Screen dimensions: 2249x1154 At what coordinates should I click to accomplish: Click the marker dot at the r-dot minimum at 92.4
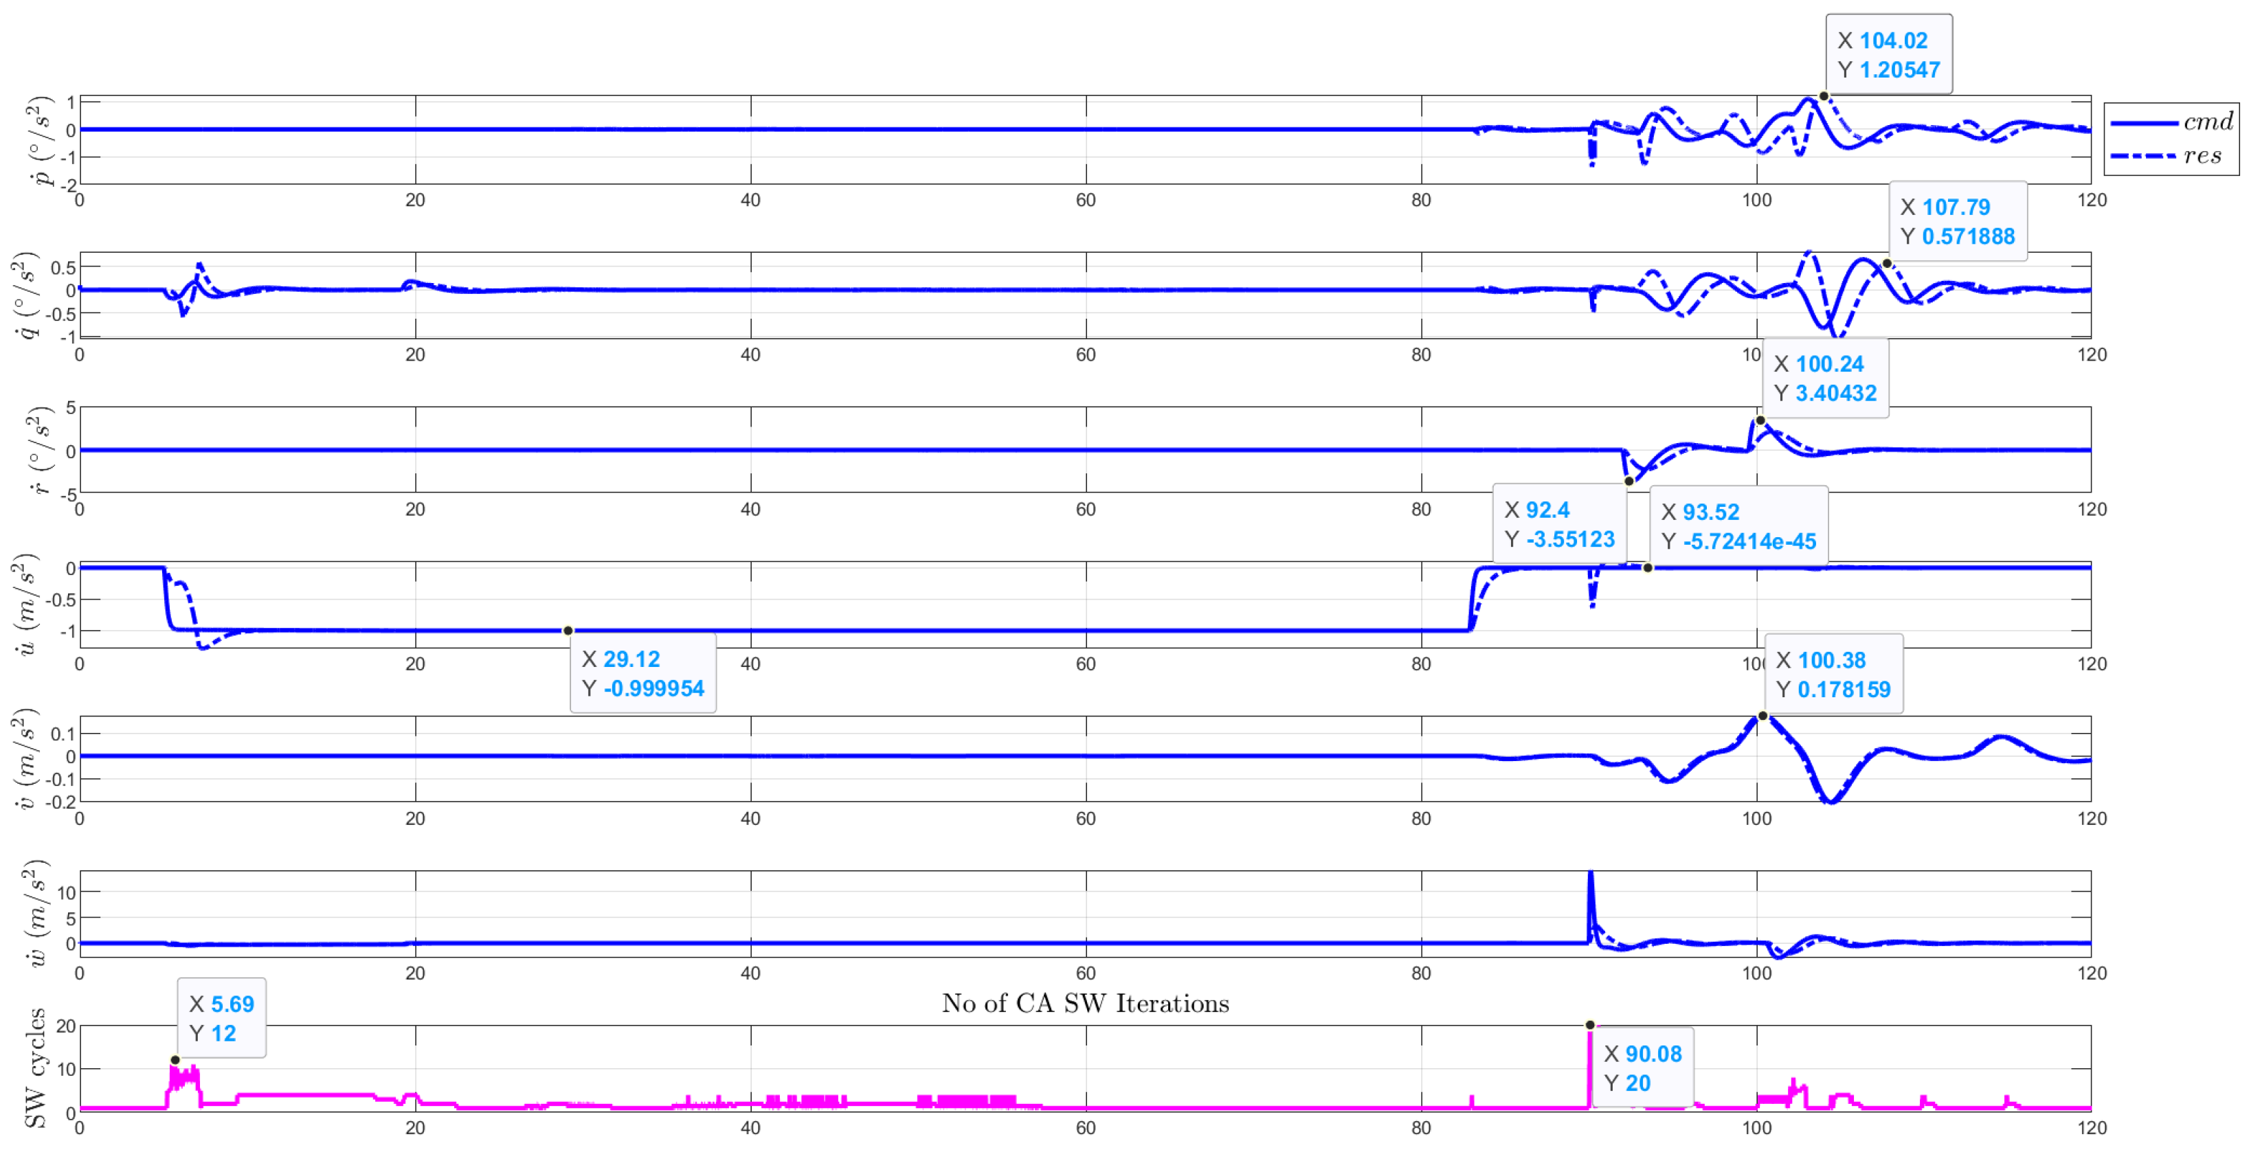pyautogui.click(x=1629, y=481)
